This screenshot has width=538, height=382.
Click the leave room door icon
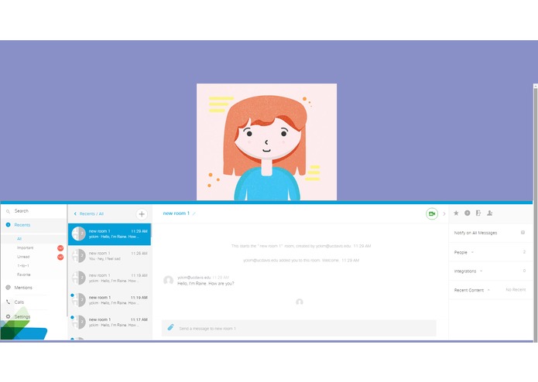point(478,213)
